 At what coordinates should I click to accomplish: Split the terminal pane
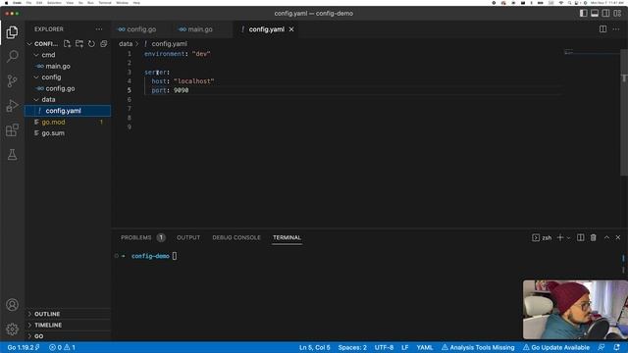[x=580, y=237]
